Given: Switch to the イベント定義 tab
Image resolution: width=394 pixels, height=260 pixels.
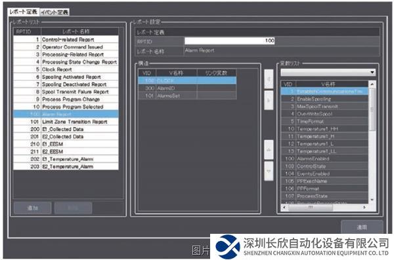Looking at the screenshot, I should 55,12.
